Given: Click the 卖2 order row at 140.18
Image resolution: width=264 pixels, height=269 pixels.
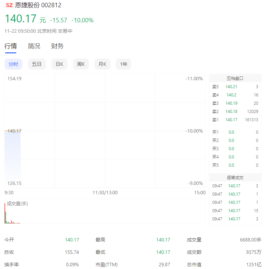Looking at the screenshot, I should pos(235,112).
